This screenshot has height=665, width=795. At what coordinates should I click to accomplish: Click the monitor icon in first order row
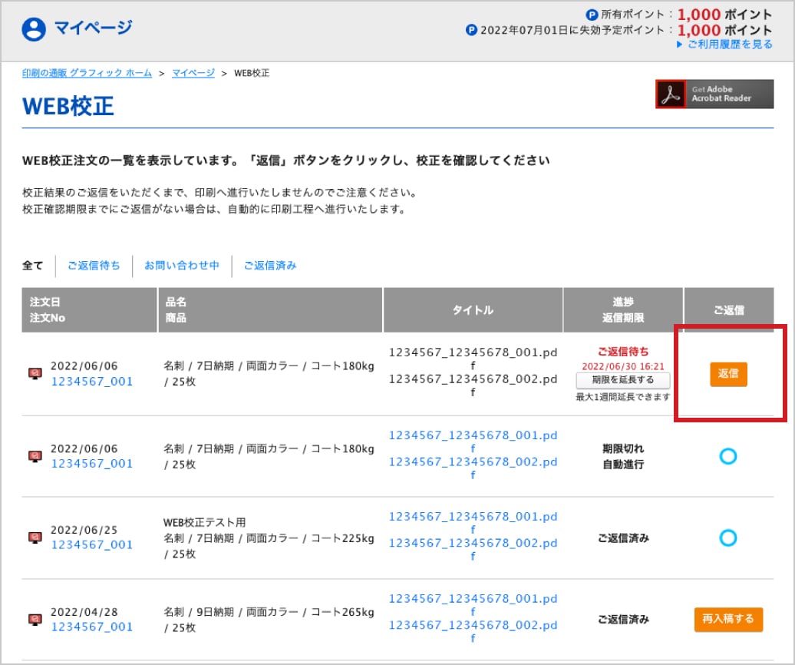click(x=35, y=374)
